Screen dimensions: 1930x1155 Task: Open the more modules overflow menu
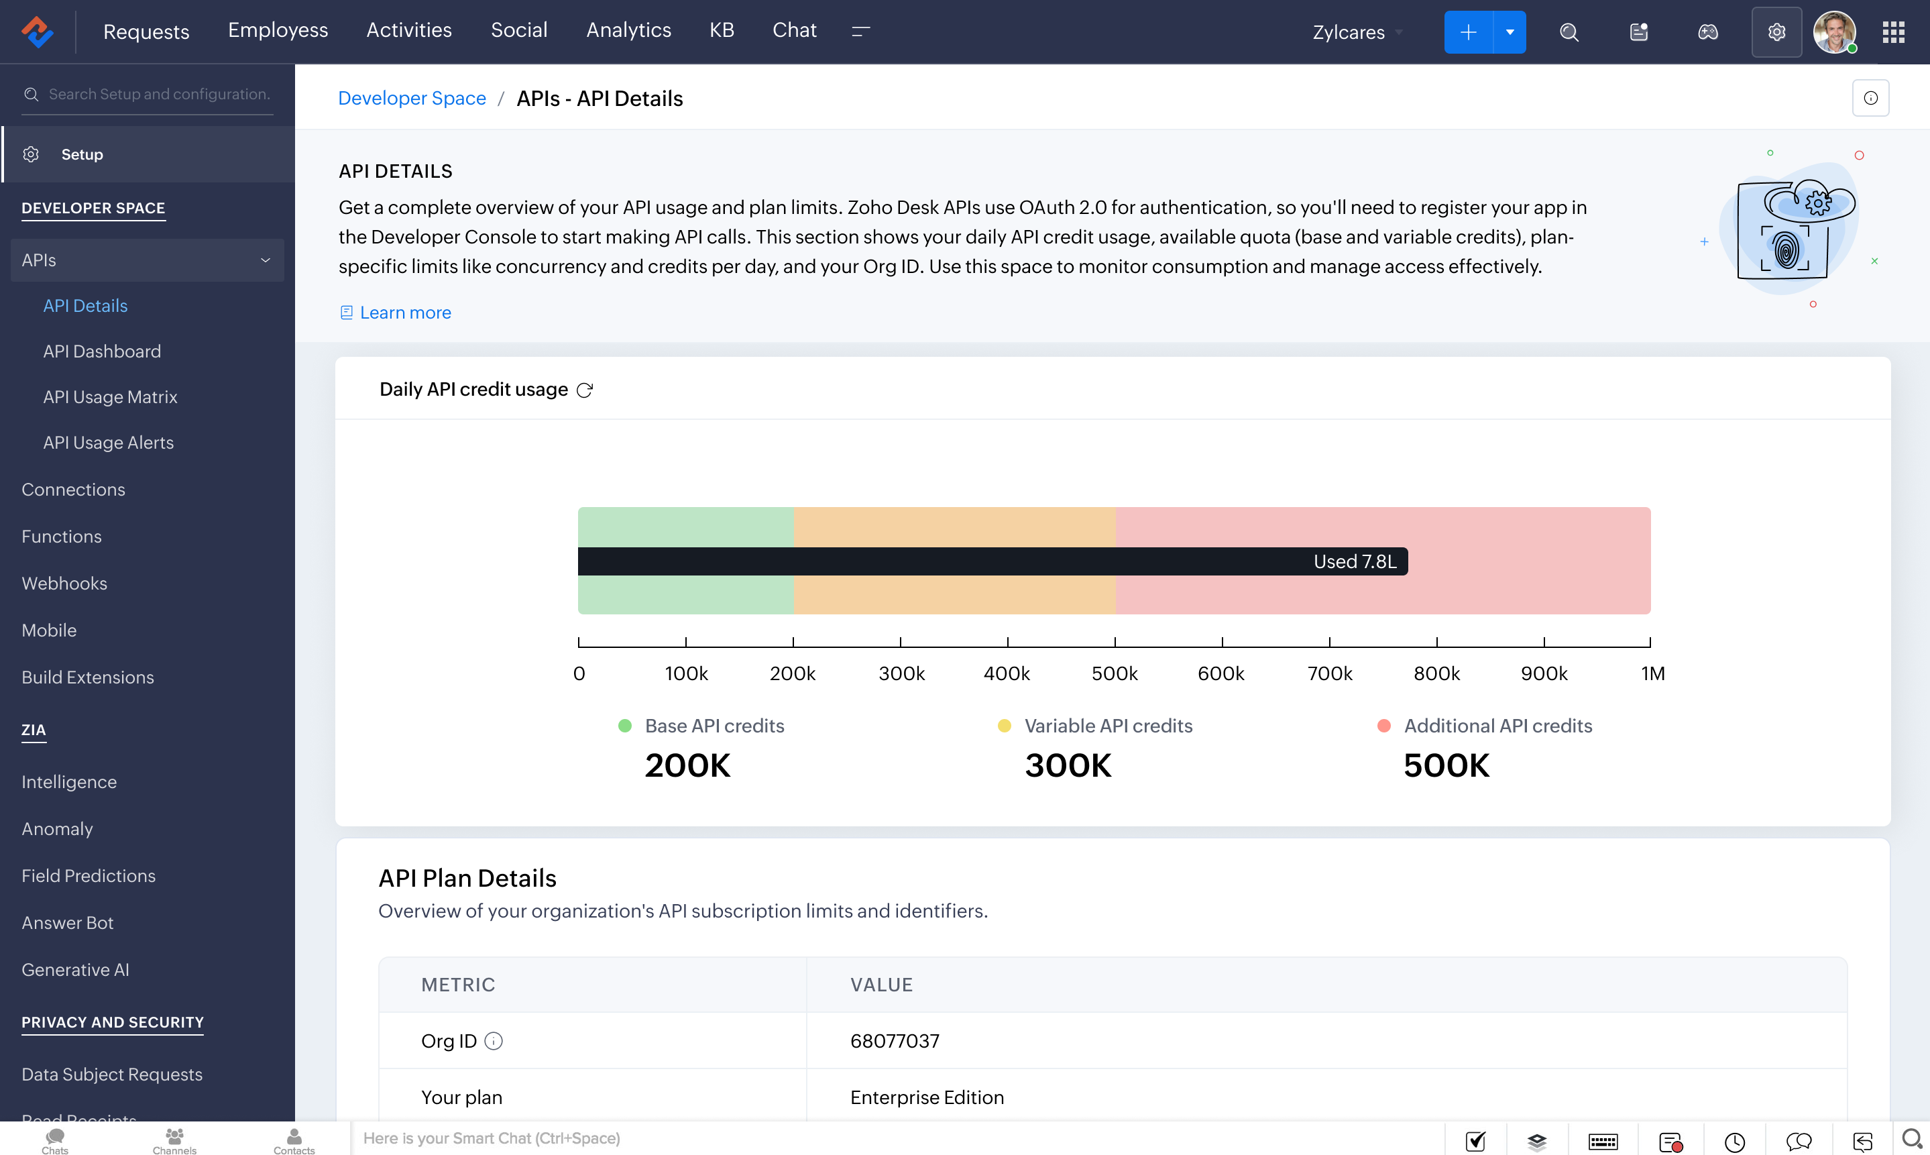860,31
